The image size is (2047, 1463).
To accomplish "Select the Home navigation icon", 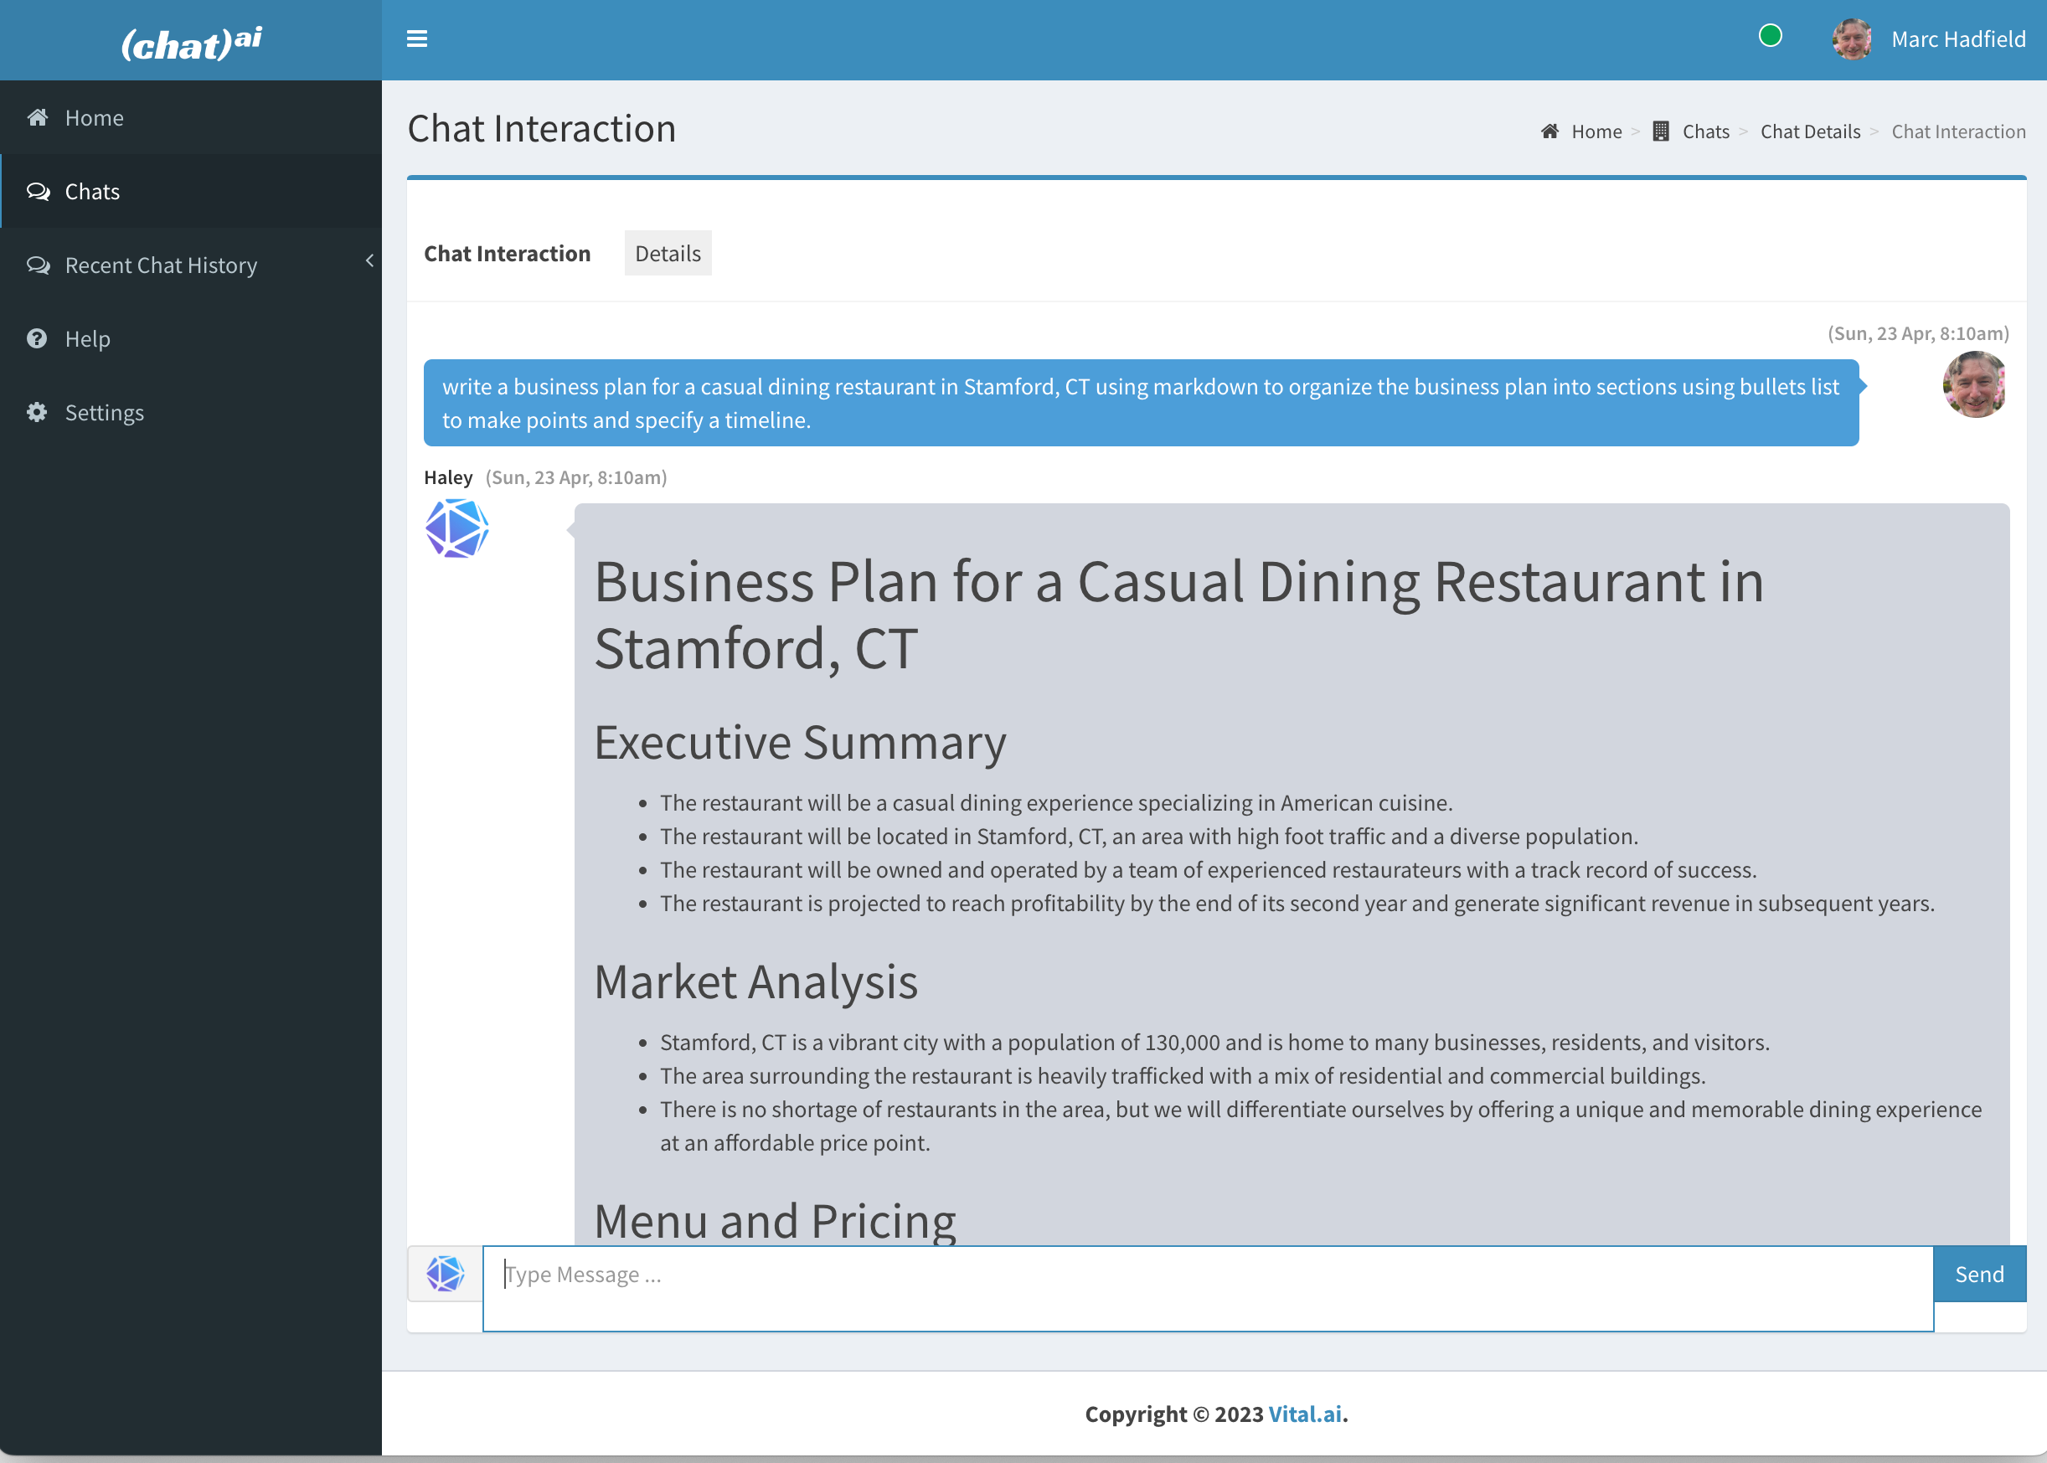I will [x=36, y=117].
